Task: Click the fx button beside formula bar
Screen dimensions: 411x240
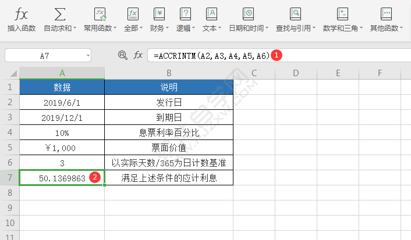Action: click(138, 55)
